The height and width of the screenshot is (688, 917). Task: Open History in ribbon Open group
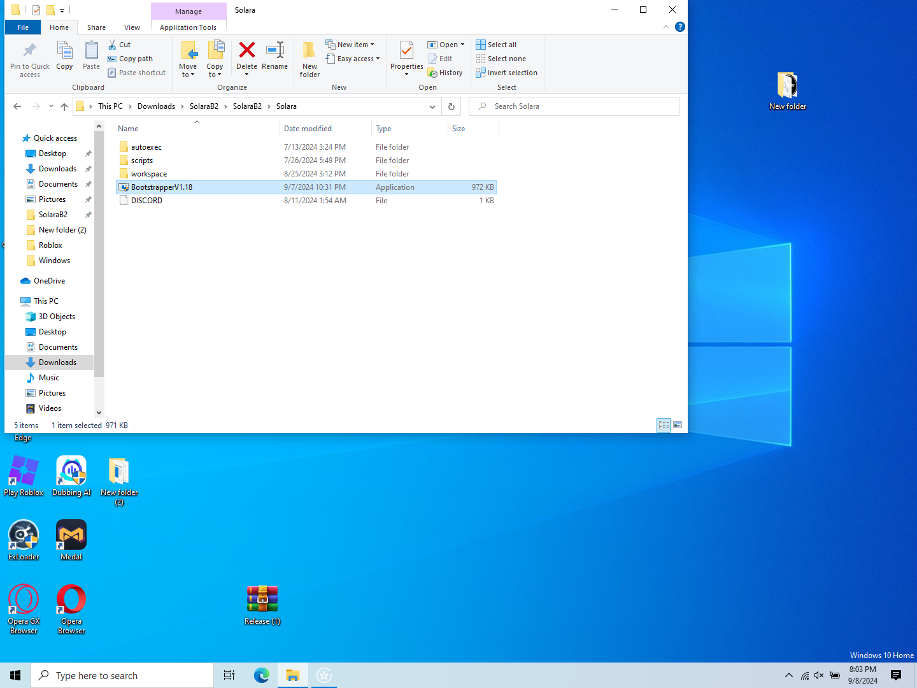coord(445,73)
